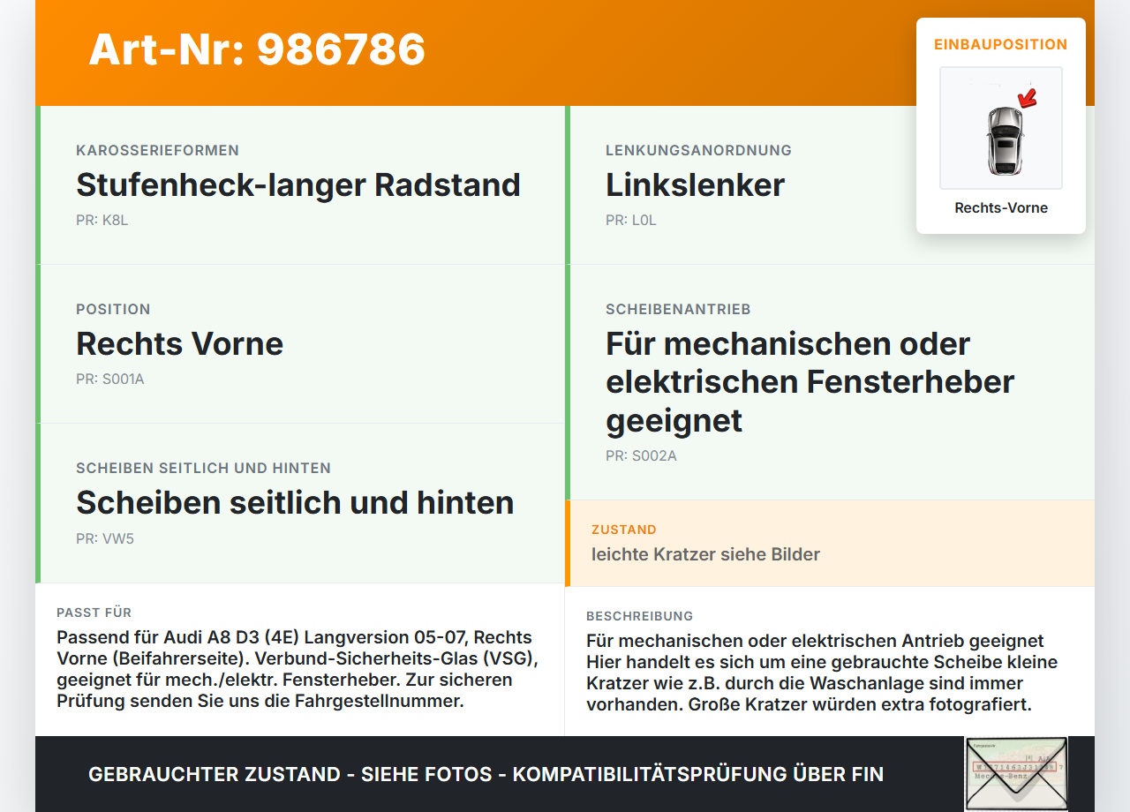Select the PR: S001A code

click(x=110, y=380)
